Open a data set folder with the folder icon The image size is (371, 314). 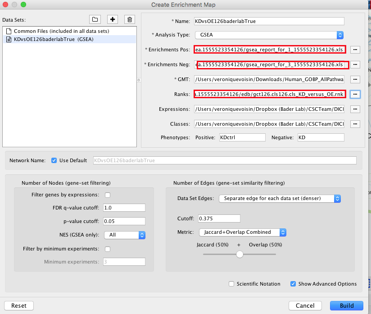point(95,19)
